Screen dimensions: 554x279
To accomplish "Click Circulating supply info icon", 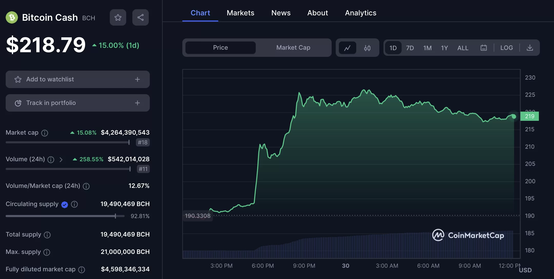I will pyautogui.click(x=74, y=204).
